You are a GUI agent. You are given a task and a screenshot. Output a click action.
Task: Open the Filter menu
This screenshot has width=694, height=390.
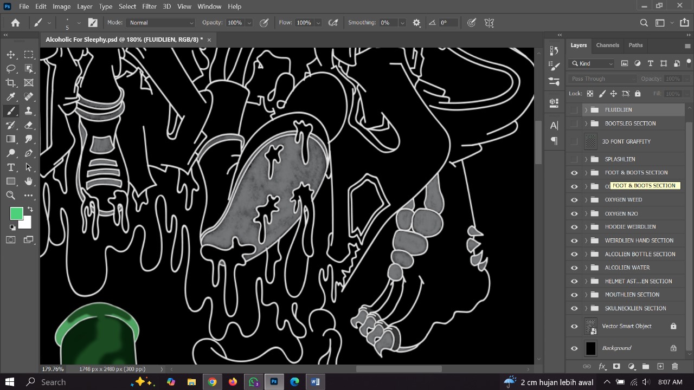click(x=149, y=6)
